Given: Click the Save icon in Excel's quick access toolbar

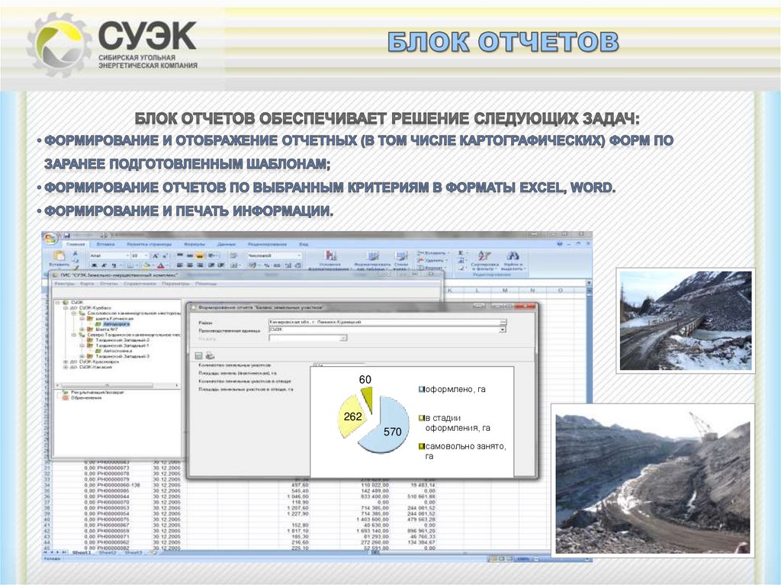Looking at the screenshot, I should 67,235.
